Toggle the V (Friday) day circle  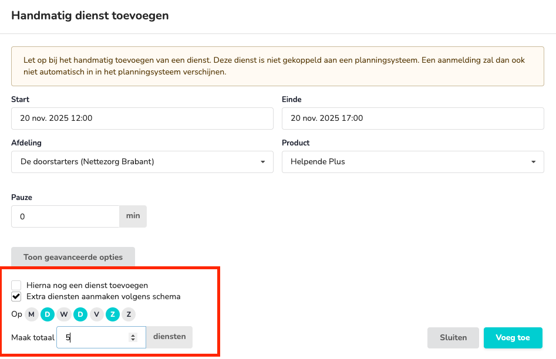(96, 314)
